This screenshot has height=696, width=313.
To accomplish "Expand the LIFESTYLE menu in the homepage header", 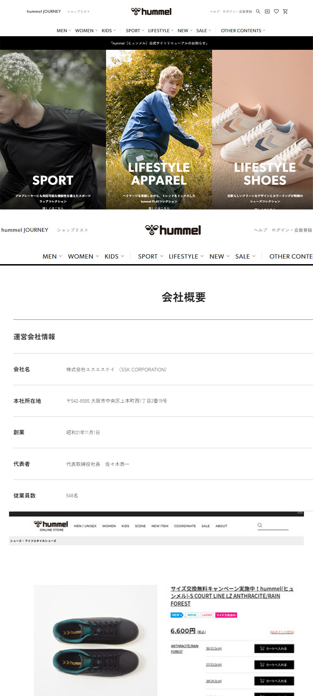I will pyautogui.click(x=161, y=31).
